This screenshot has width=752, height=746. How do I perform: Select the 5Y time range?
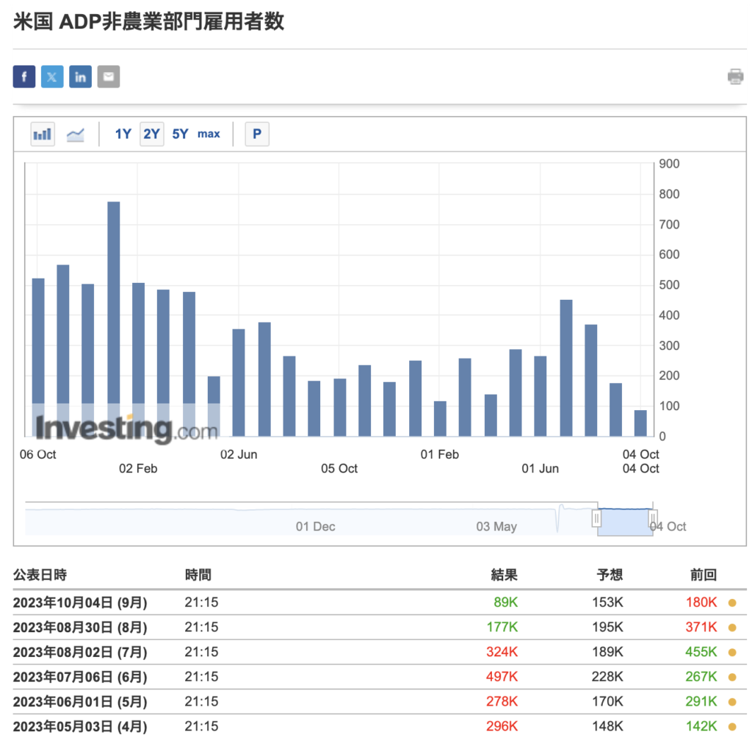click(181, 134)
